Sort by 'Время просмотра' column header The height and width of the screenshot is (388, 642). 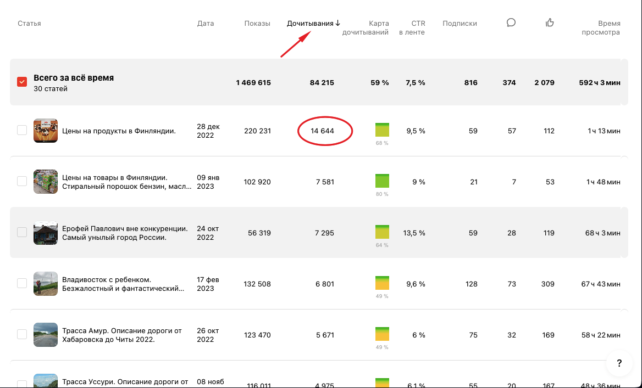[x=601, y=28]
